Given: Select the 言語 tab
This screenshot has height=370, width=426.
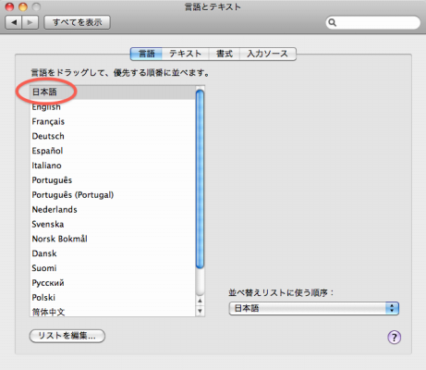Looking at the screenshot, I should [x=147, y=54].
